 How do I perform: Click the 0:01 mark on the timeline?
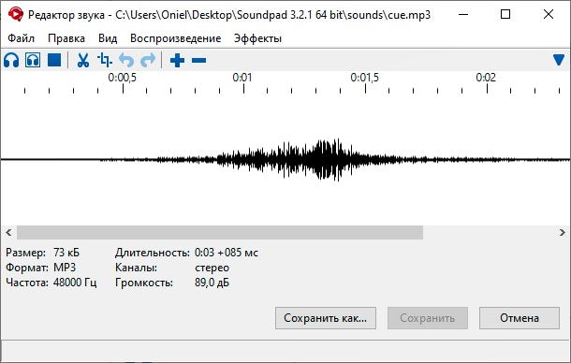tap(242, 78)
